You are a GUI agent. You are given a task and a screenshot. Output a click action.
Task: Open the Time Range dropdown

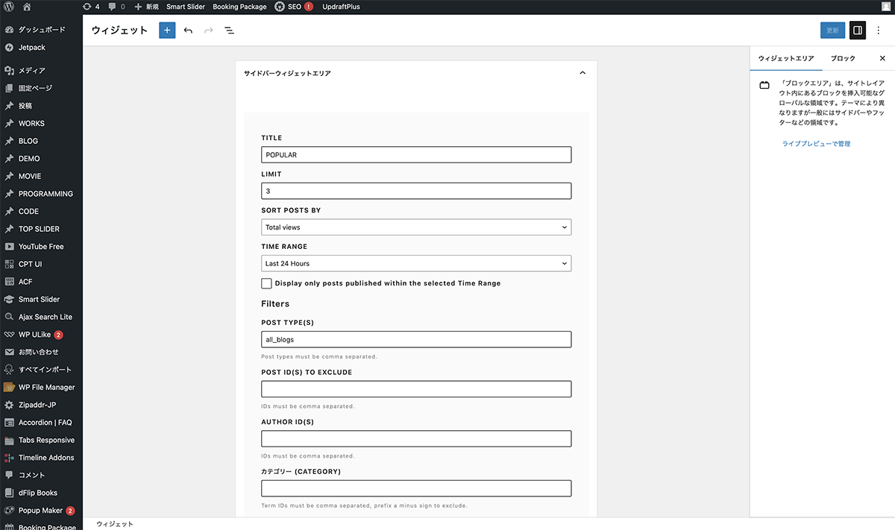coord(416,263)
